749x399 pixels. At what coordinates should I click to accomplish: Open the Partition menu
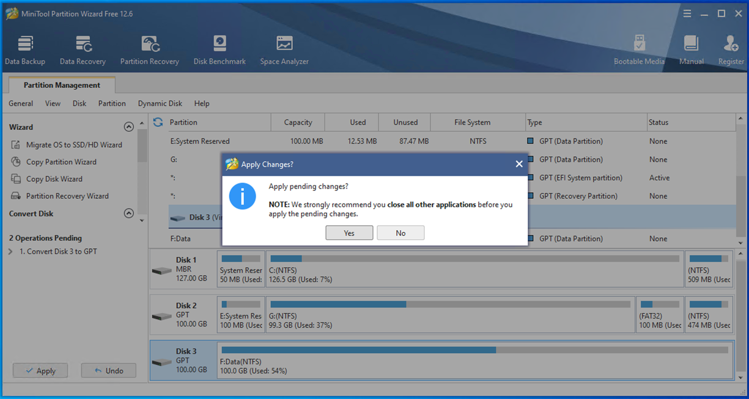click(112, 103)
